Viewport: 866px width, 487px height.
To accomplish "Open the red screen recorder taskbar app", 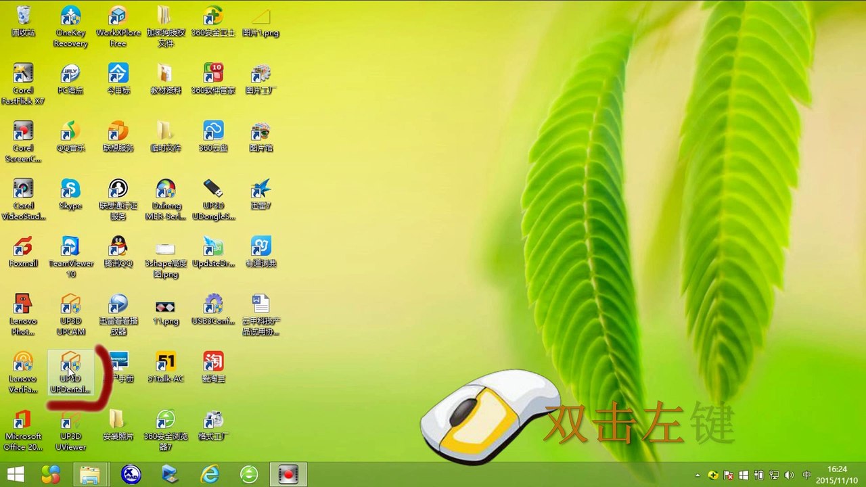I will (x=289, y=475).
